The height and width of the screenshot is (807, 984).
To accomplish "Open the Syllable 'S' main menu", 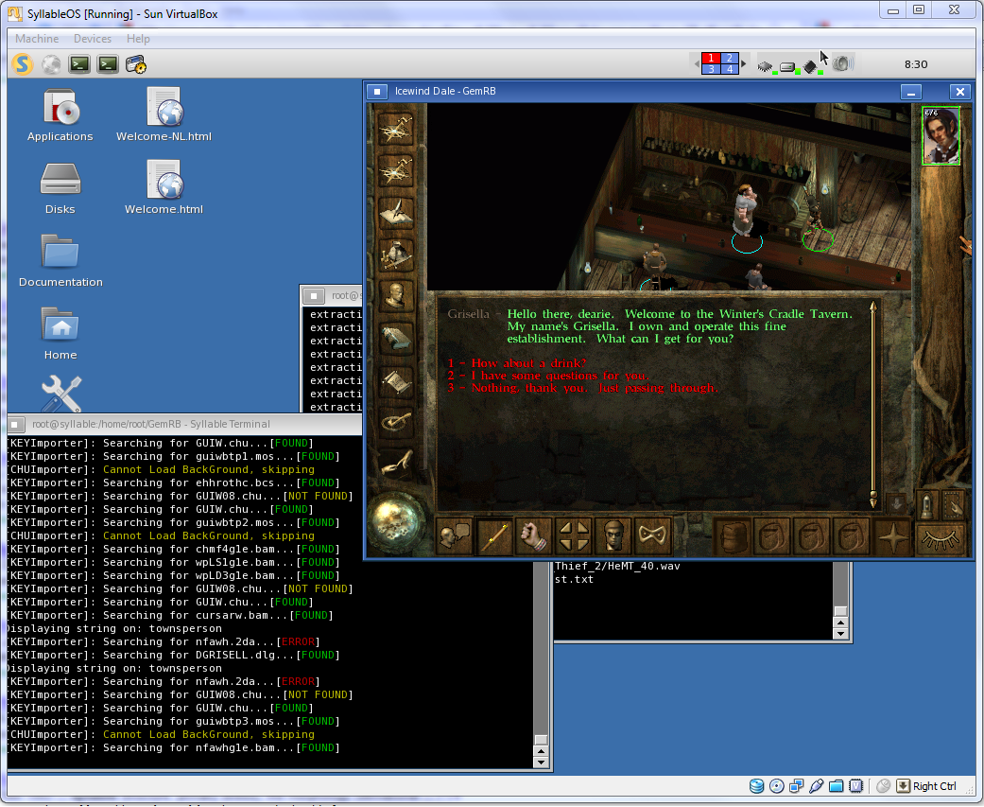I will click(x=23, y=64).
